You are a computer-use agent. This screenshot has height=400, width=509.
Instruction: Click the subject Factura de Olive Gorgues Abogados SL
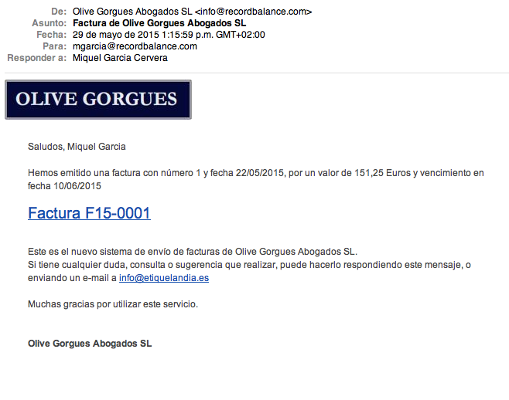pyautogui.click(x=159, y=23)
